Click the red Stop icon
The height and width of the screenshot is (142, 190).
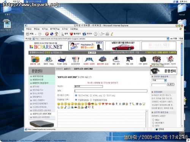47,34
